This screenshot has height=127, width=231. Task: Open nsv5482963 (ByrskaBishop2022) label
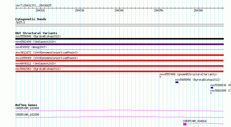(x=38, y=69)
